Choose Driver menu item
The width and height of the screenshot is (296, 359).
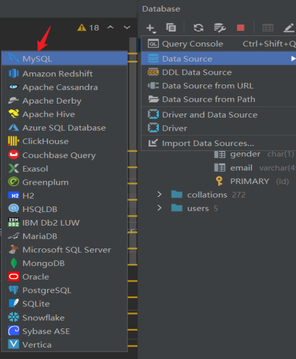(219, 128)
